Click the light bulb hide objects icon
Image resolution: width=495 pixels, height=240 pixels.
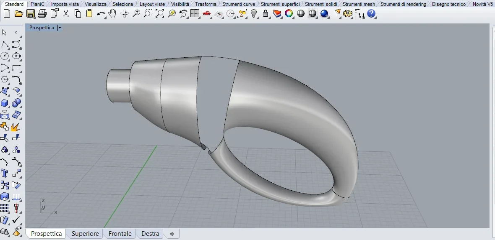point(254,13)
